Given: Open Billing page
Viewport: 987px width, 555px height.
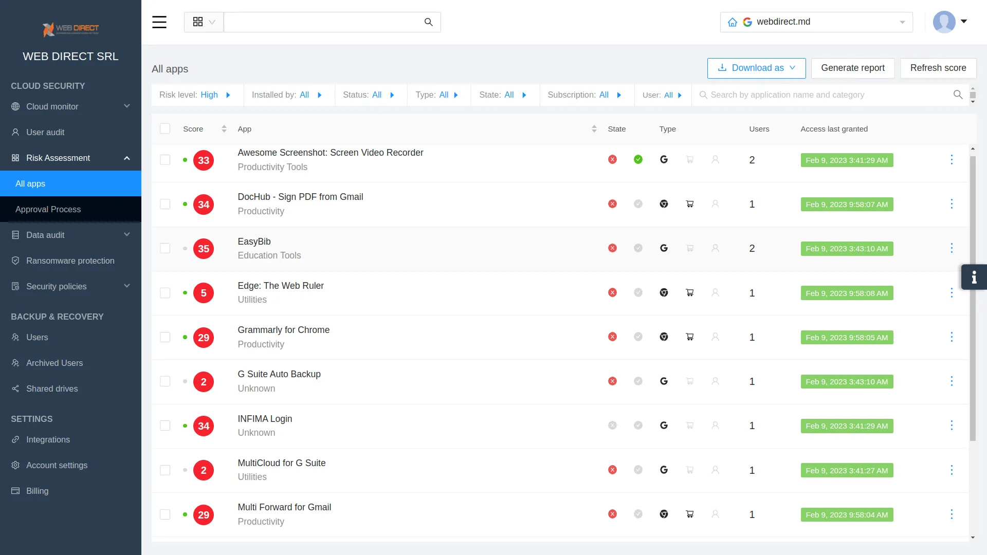Looking at the screenshot, I should click(70, 491).
